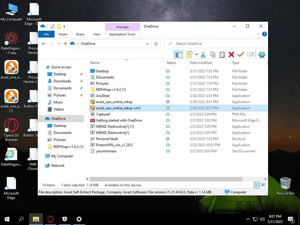The width and height of the screenshot is (300, 225).
Task: Click the Help question mark icon
Action: click(x=265, y=34)
